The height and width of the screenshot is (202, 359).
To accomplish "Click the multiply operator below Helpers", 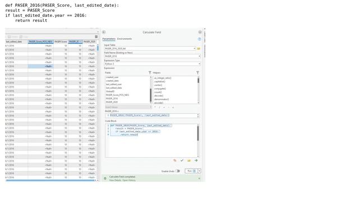I will click(x=155, y=107).
